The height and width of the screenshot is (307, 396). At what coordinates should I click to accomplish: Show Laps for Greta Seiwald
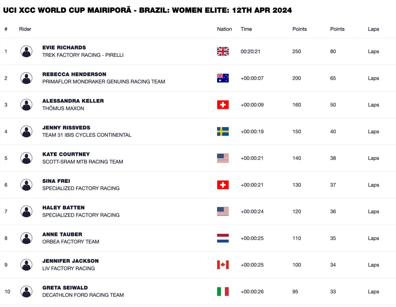pos(373,291)
